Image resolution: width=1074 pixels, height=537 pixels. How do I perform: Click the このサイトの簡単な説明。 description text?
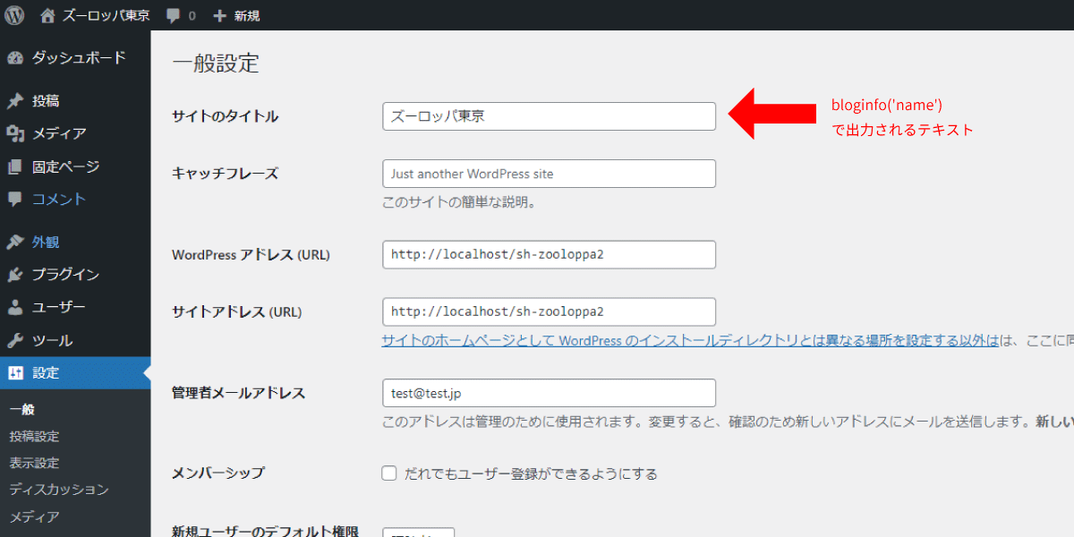tap(459, 202)
